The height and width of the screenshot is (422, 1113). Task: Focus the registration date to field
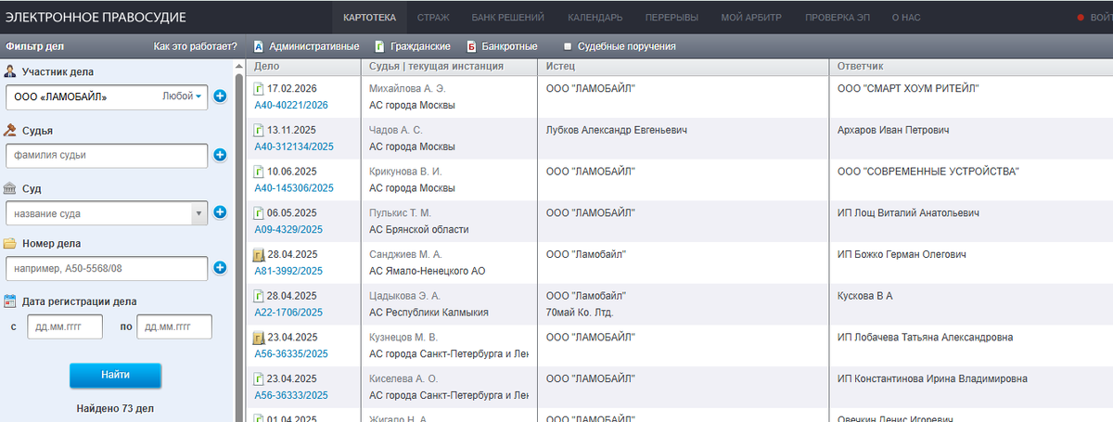(x=174, y=326)
